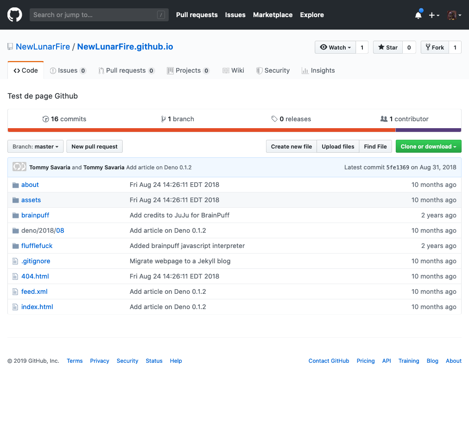Click the brainpuff folder icon
This screenshot has width=469, height=434.
click(16, 215)
